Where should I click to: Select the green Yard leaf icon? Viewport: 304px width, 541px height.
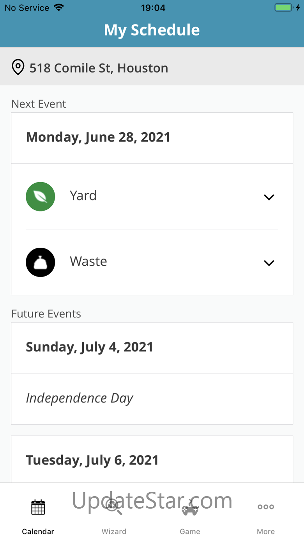pos(41,197)
